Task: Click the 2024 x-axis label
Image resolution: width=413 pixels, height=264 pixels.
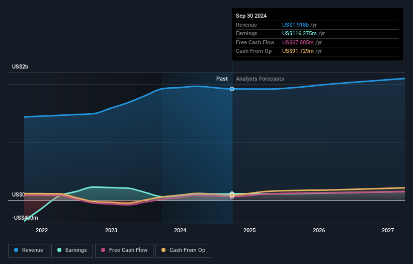Action: pyautogui.click(x=180, y=230)
